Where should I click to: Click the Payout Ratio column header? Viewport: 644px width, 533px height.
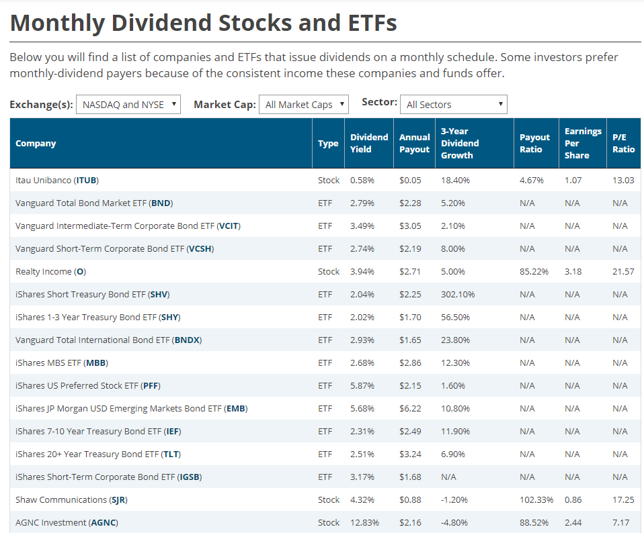point(534,142)
